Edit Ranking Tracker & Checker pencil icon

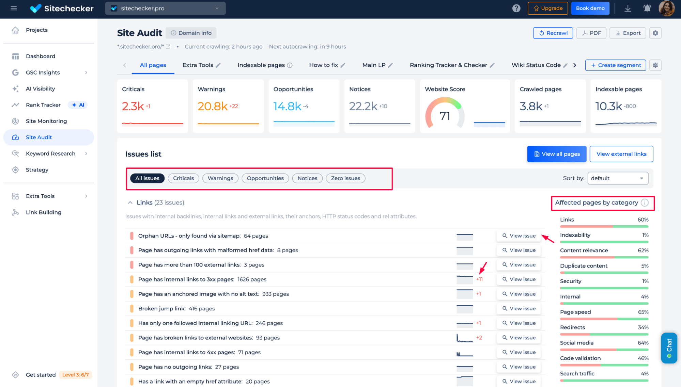click(x=492, y=65)
